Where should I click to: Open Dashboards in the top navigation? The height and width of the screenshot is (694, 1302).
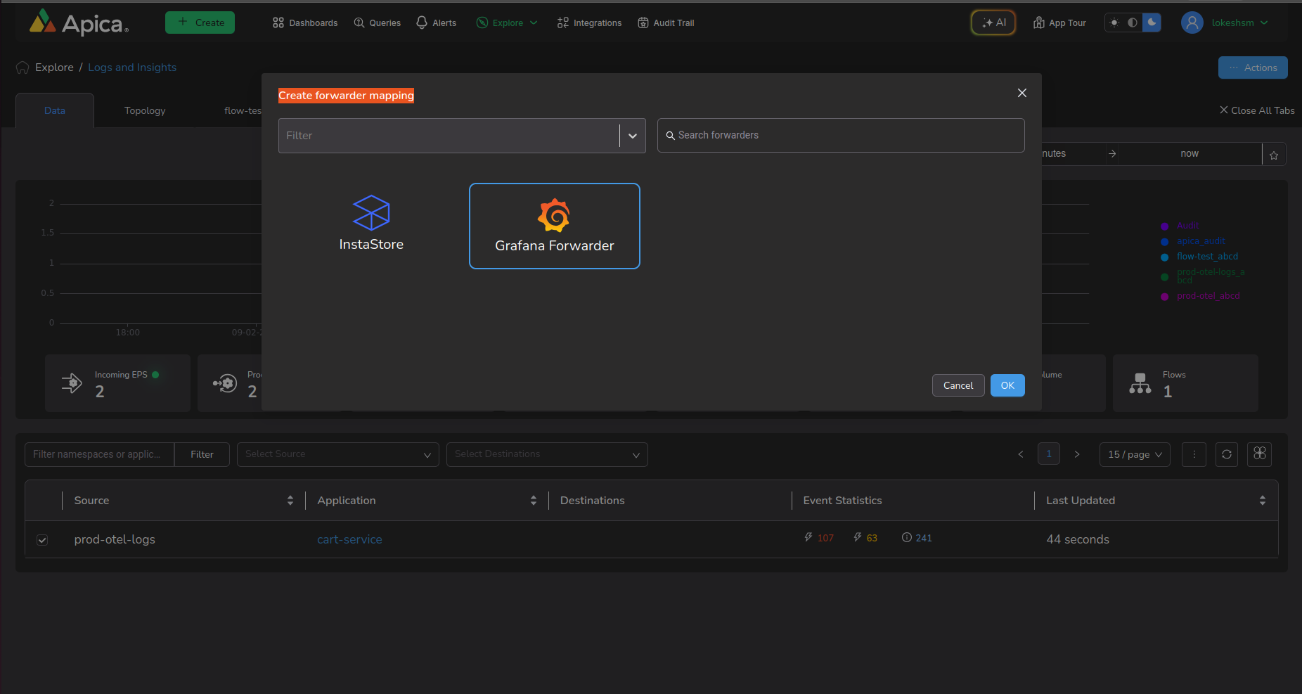(x=305, y=23)
